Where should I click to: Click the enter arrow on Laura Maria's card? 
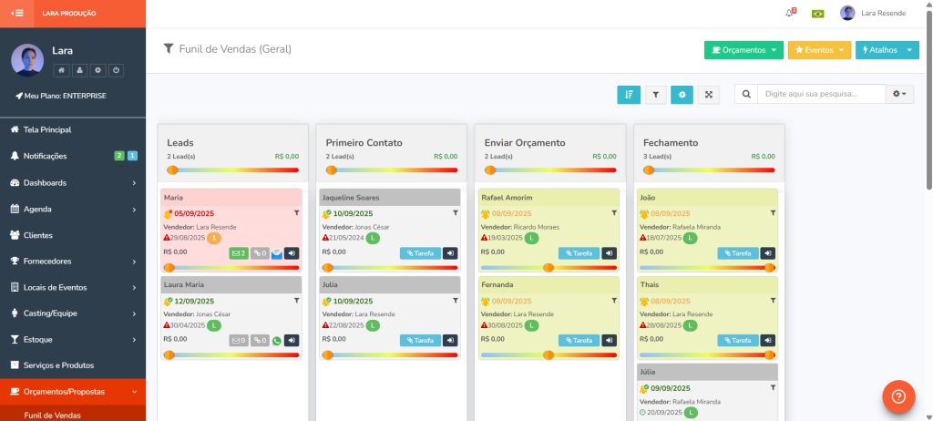(292, 341)
